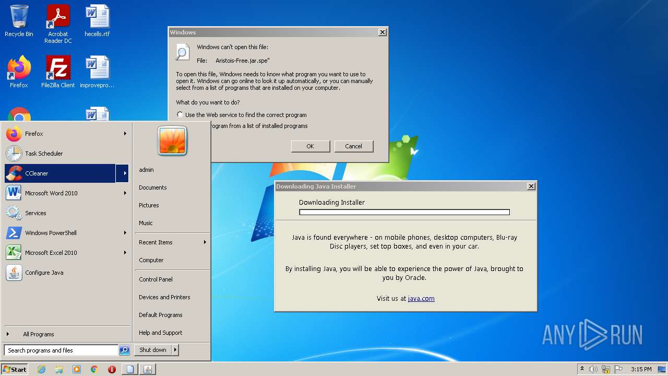Click the Downloading Installer progress bar

[x=404, y=212]
